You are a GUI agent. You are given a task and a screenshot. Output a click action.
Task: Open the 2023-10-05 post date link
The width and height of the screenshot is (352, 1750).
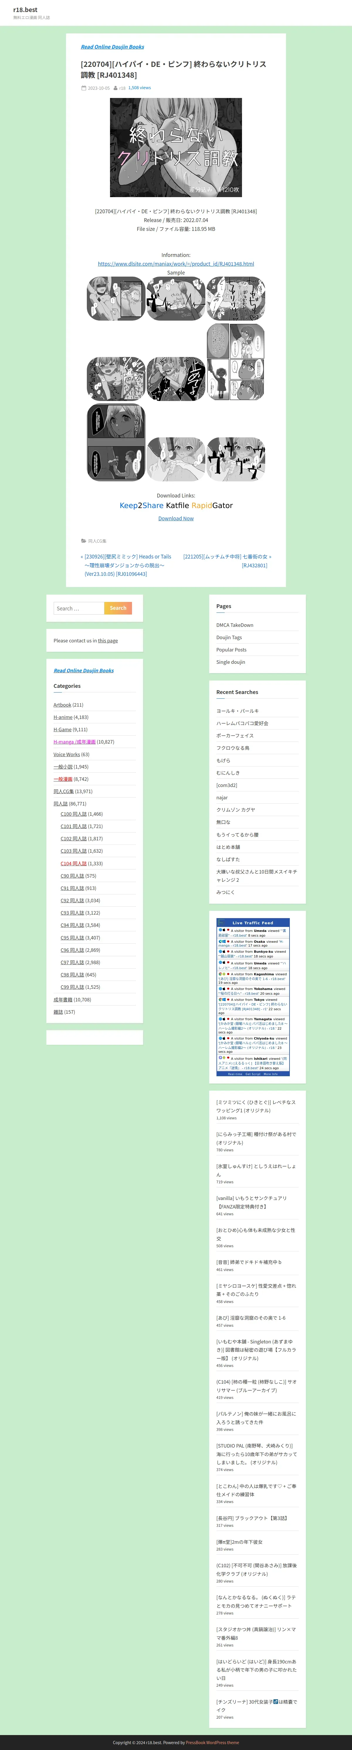point(99,88)
